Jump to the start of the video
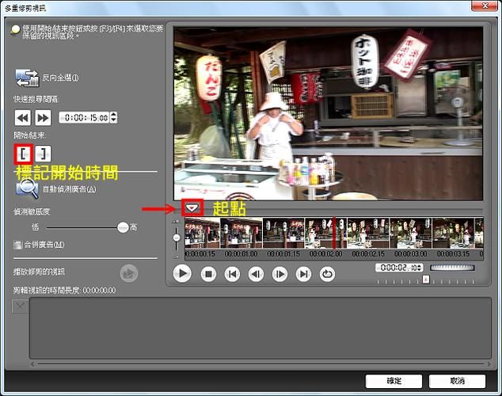The width and height of the screenshot is (502, 396). [232, 274]
